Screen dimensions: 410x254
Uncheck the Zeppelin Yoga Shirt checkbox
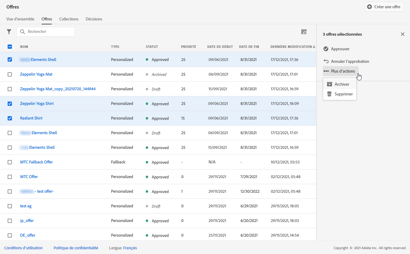[x=10, y=104]
